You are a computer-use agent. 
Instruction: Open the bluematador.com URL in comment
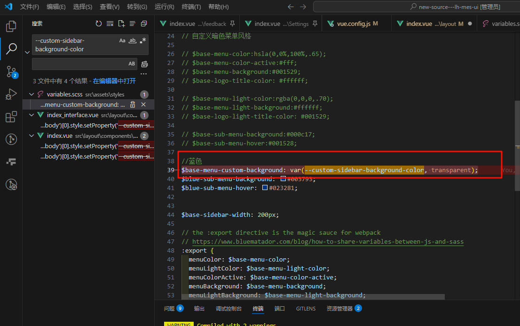(328, 242)
